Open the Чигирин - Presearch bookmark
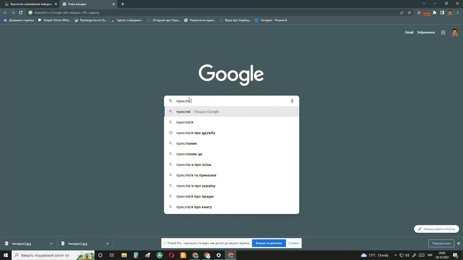This screenshot has width=463, height=260. pyautogui.click(x=271, y=20)
